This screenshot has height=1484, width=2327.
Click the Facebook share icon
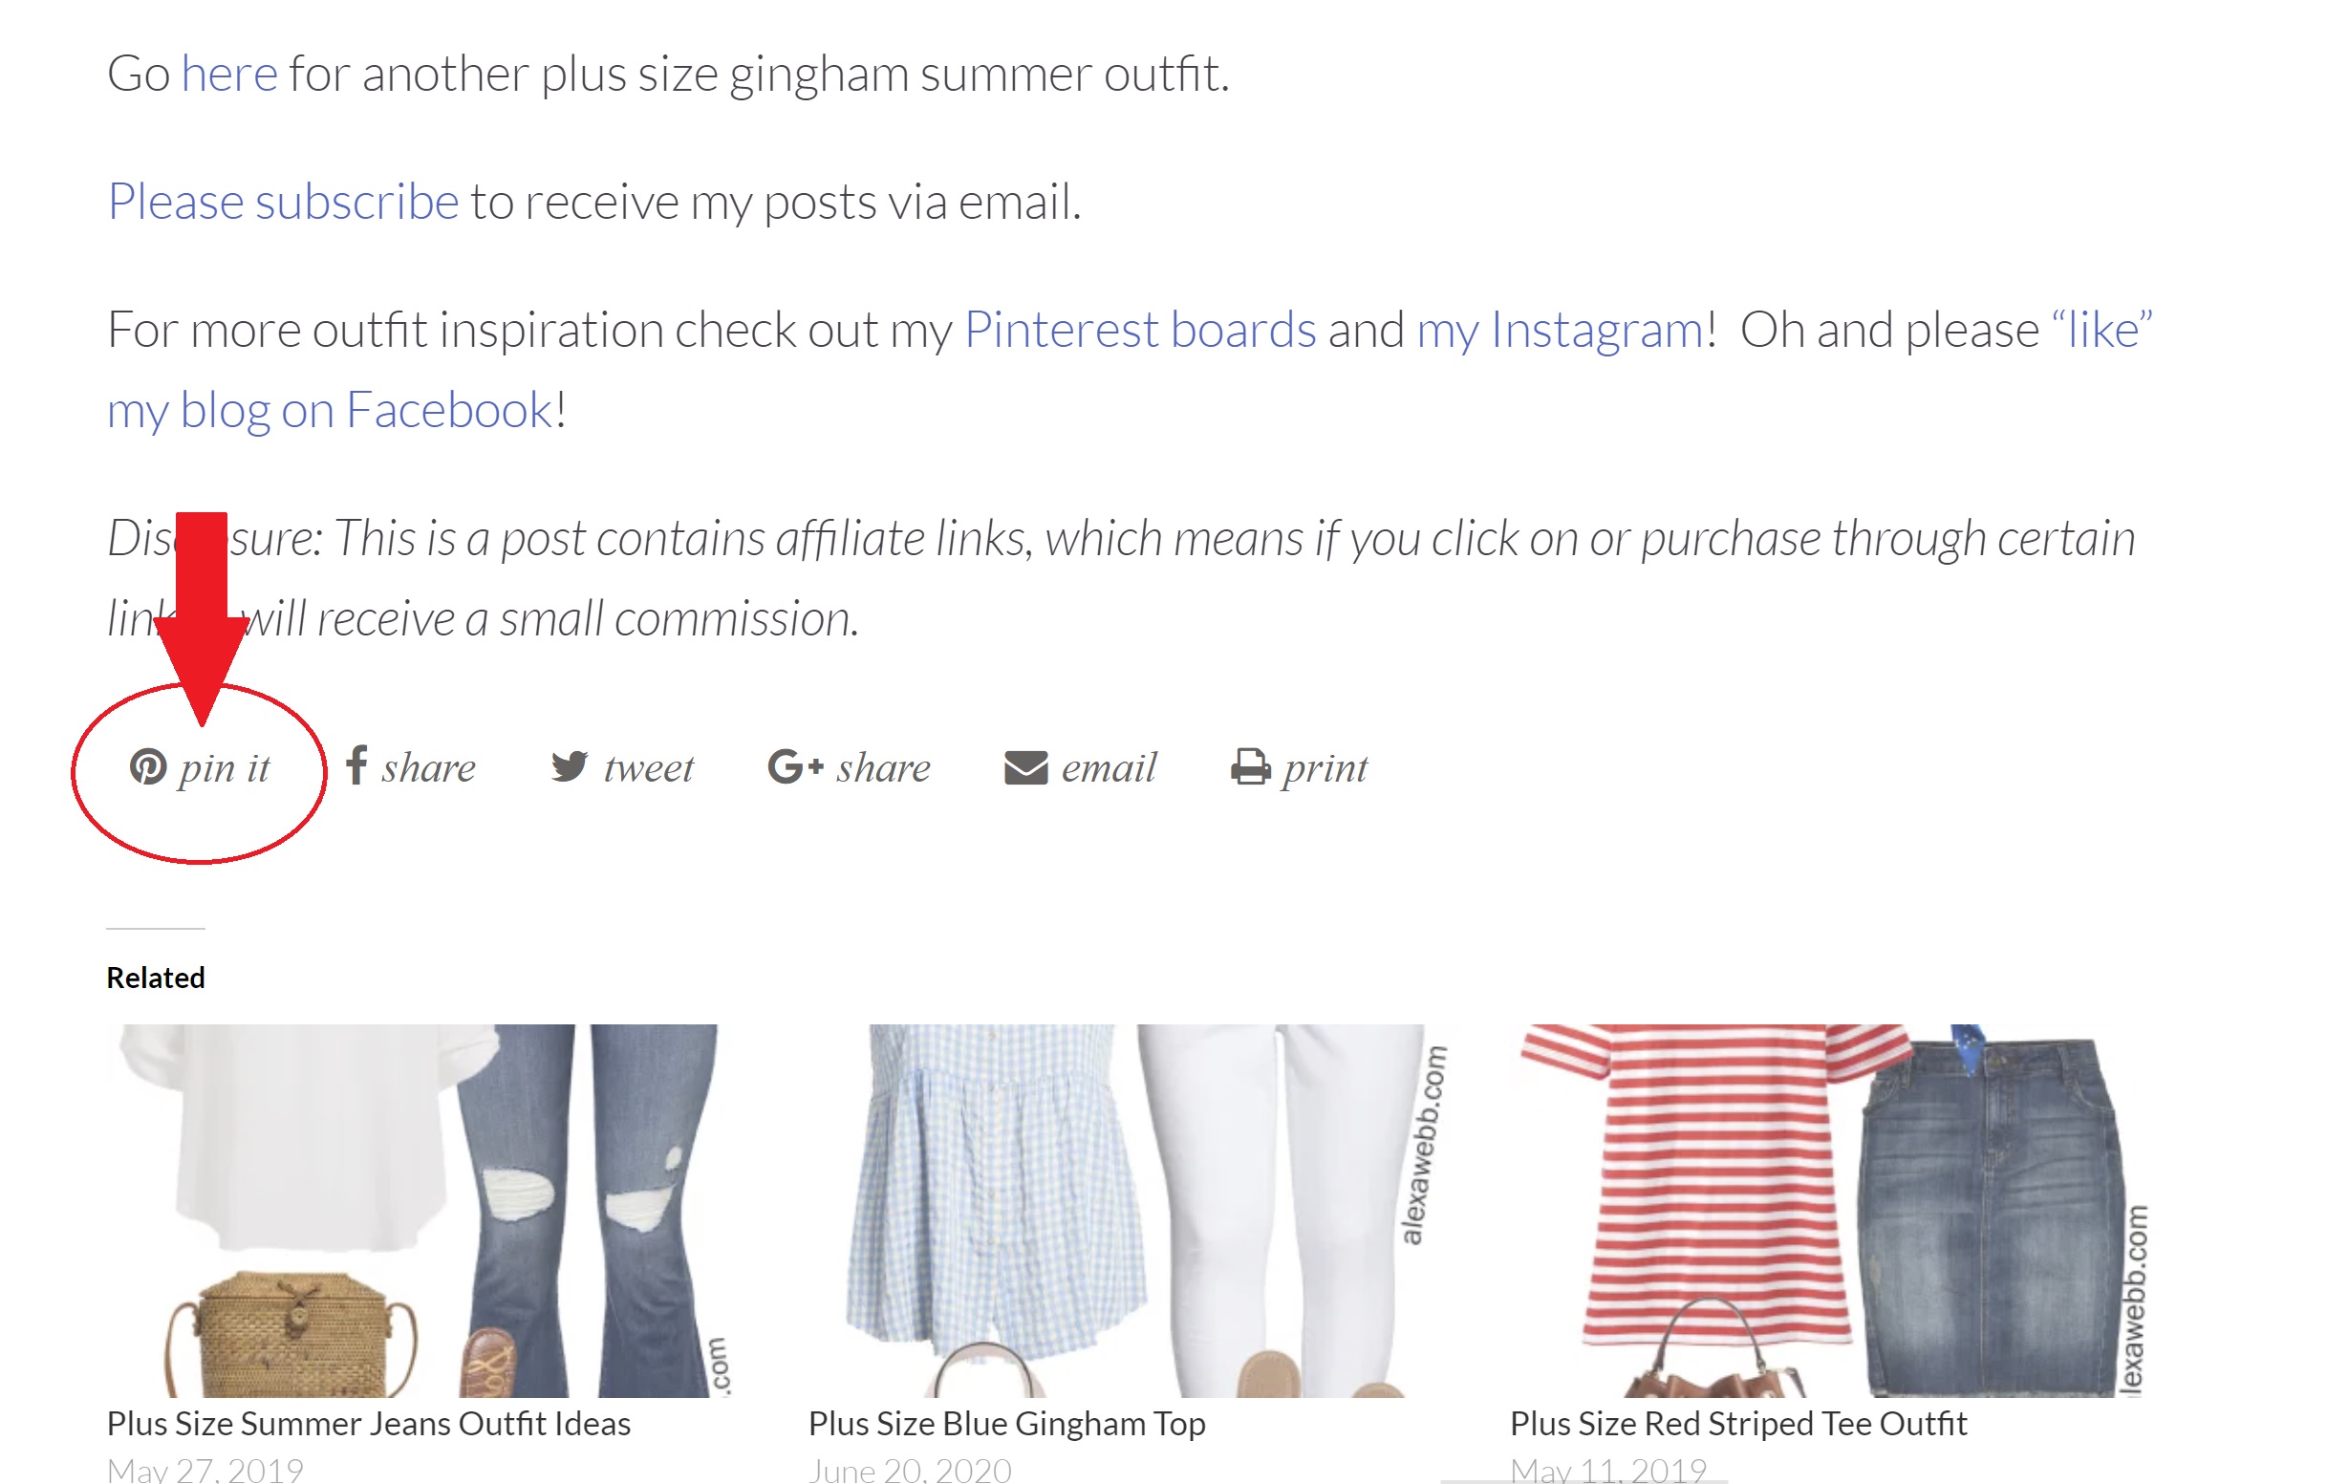[x=356, y=765]
